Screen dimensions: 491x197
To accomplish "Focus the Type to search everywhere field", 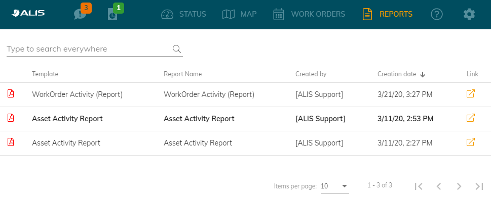I will (x=95, y=49).
